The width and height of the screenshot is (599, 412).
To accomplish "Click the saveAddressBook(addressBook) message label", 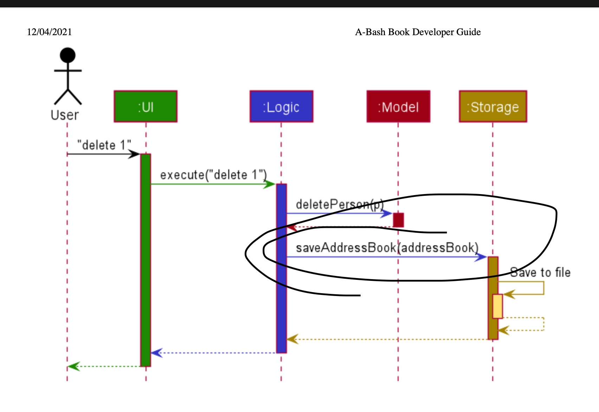I will tap(387, 248).
